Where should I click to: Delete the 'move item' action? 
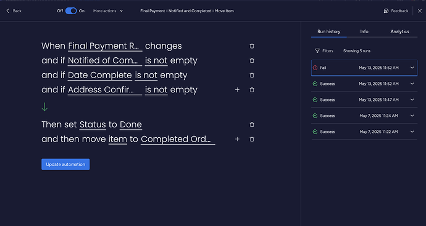click(252, 139)
